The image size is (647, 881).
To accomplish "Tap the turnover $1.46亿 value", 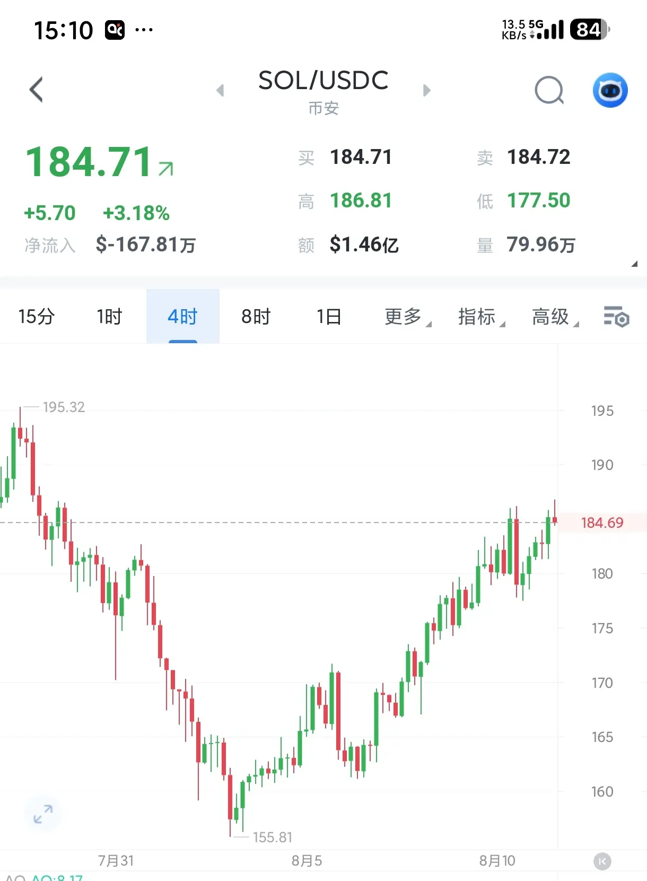I will click(x=364, y=245).
